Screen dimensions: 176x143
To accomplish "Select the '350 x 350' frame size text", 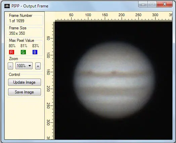I will [x=17, y=33].
